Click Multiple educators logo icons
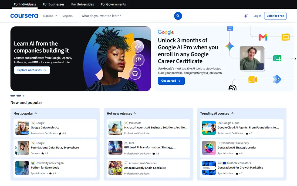The image size is (297, 186). coord(222,163)
